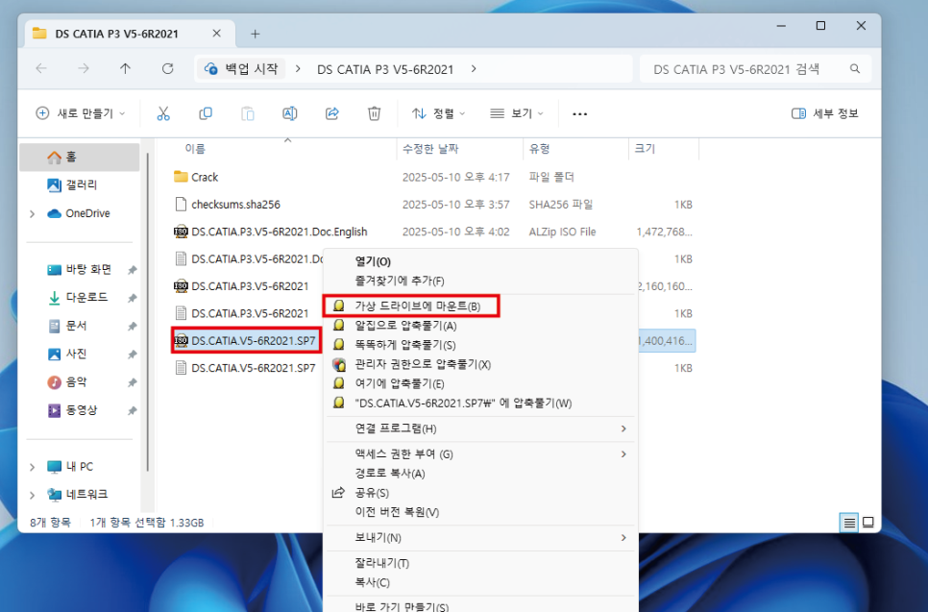928x612 pixels.
Task: Go up one folder level
Action: [x=126, y=68]
